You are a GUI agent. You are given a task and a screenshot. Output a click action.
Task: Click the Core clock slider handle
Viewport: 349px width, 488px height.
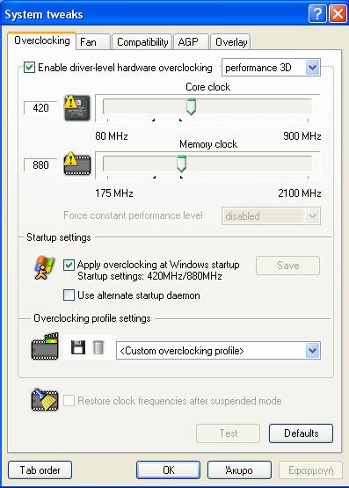191,106
